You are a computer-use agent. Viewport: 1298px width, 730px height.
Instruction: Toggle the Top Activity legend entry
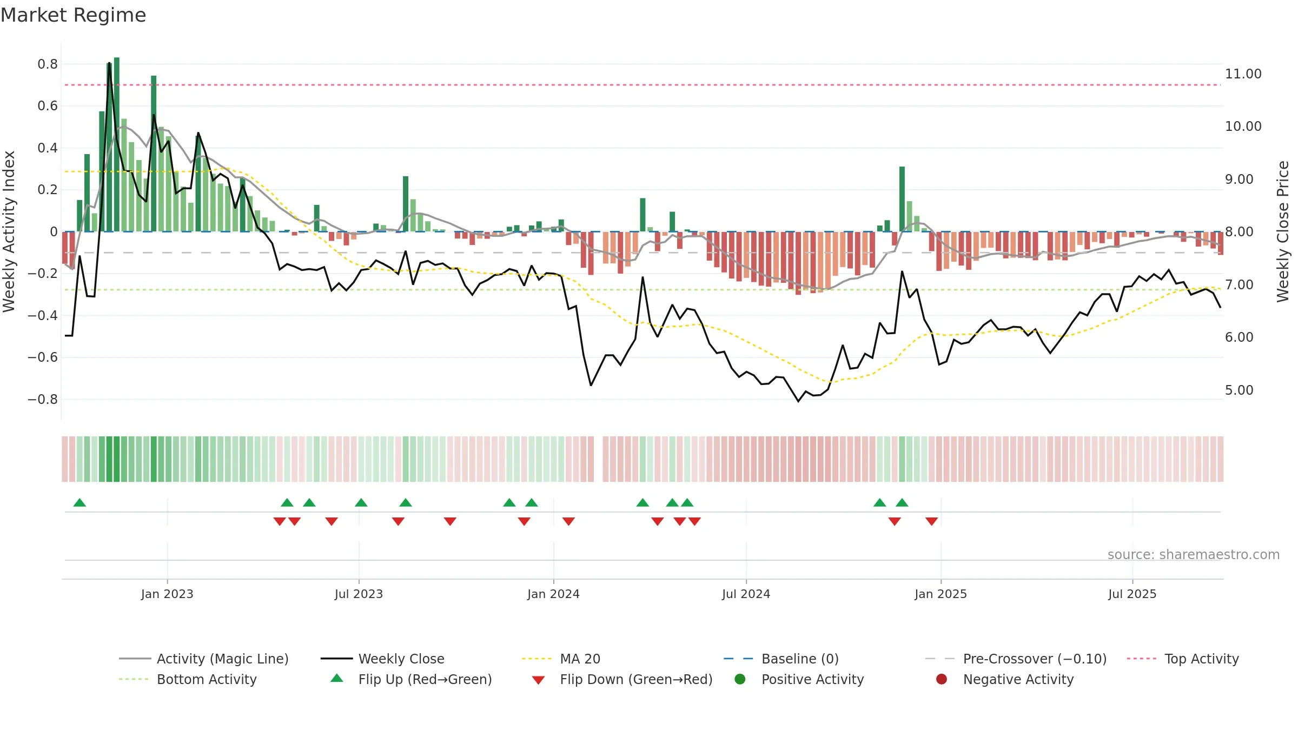click(x=1183, y=659)
